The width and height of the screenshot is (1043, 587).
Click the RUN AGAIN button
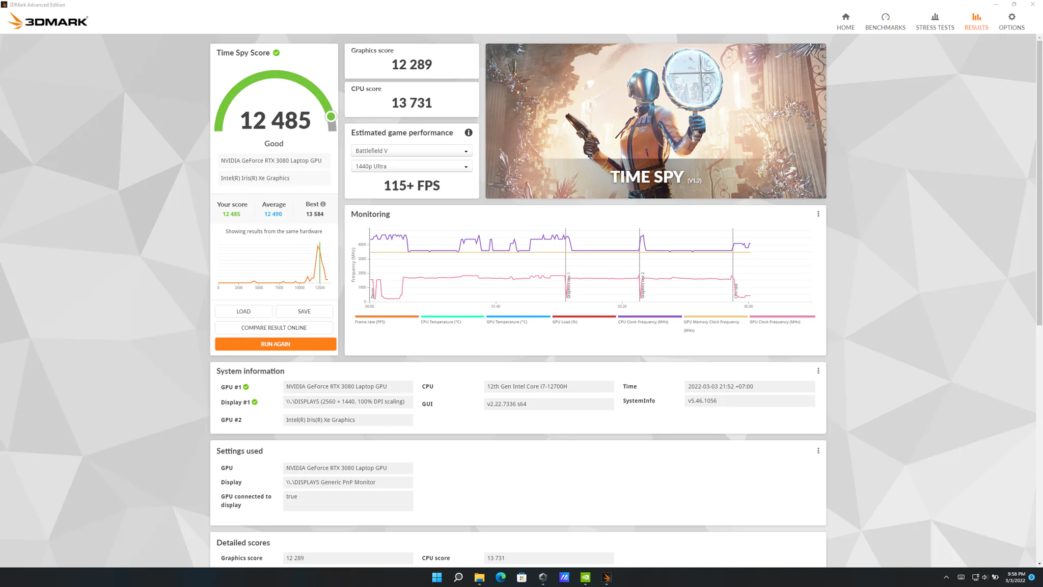point(276,344)
